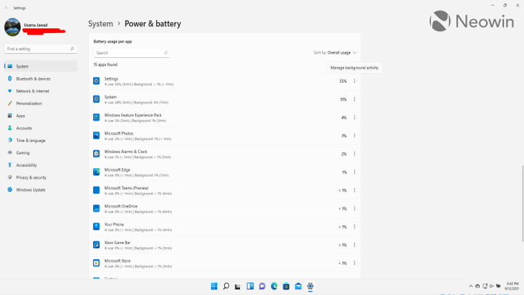Open options menu for System app row

354,99
